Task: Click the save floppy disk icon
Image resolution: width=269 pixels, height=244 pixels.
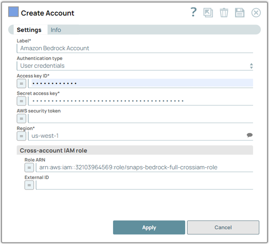Action: pyautogui.click(x=240, y=13)
